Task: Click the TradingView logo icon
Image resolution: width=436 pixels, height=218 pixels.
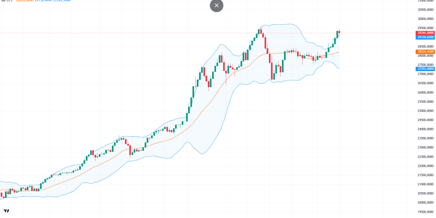Action: pos(7,211)
